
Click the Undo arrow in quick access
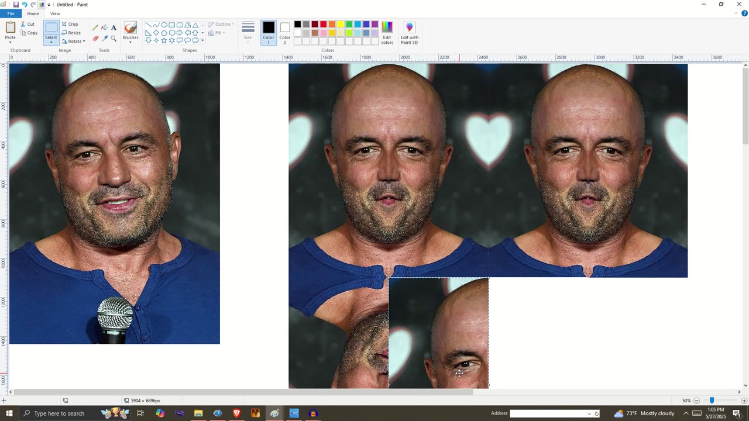[24, 5]
